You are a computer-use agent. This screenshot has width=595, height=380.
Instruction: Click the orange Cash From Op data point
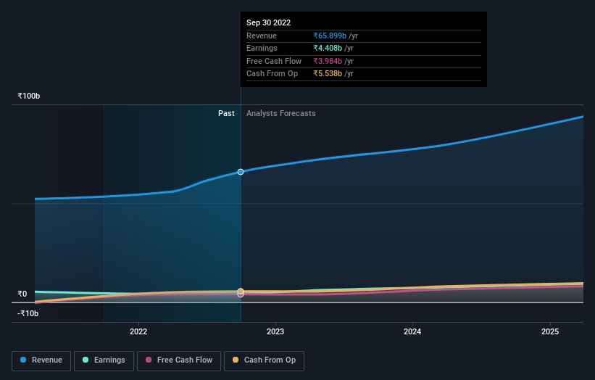coord(241,292)
